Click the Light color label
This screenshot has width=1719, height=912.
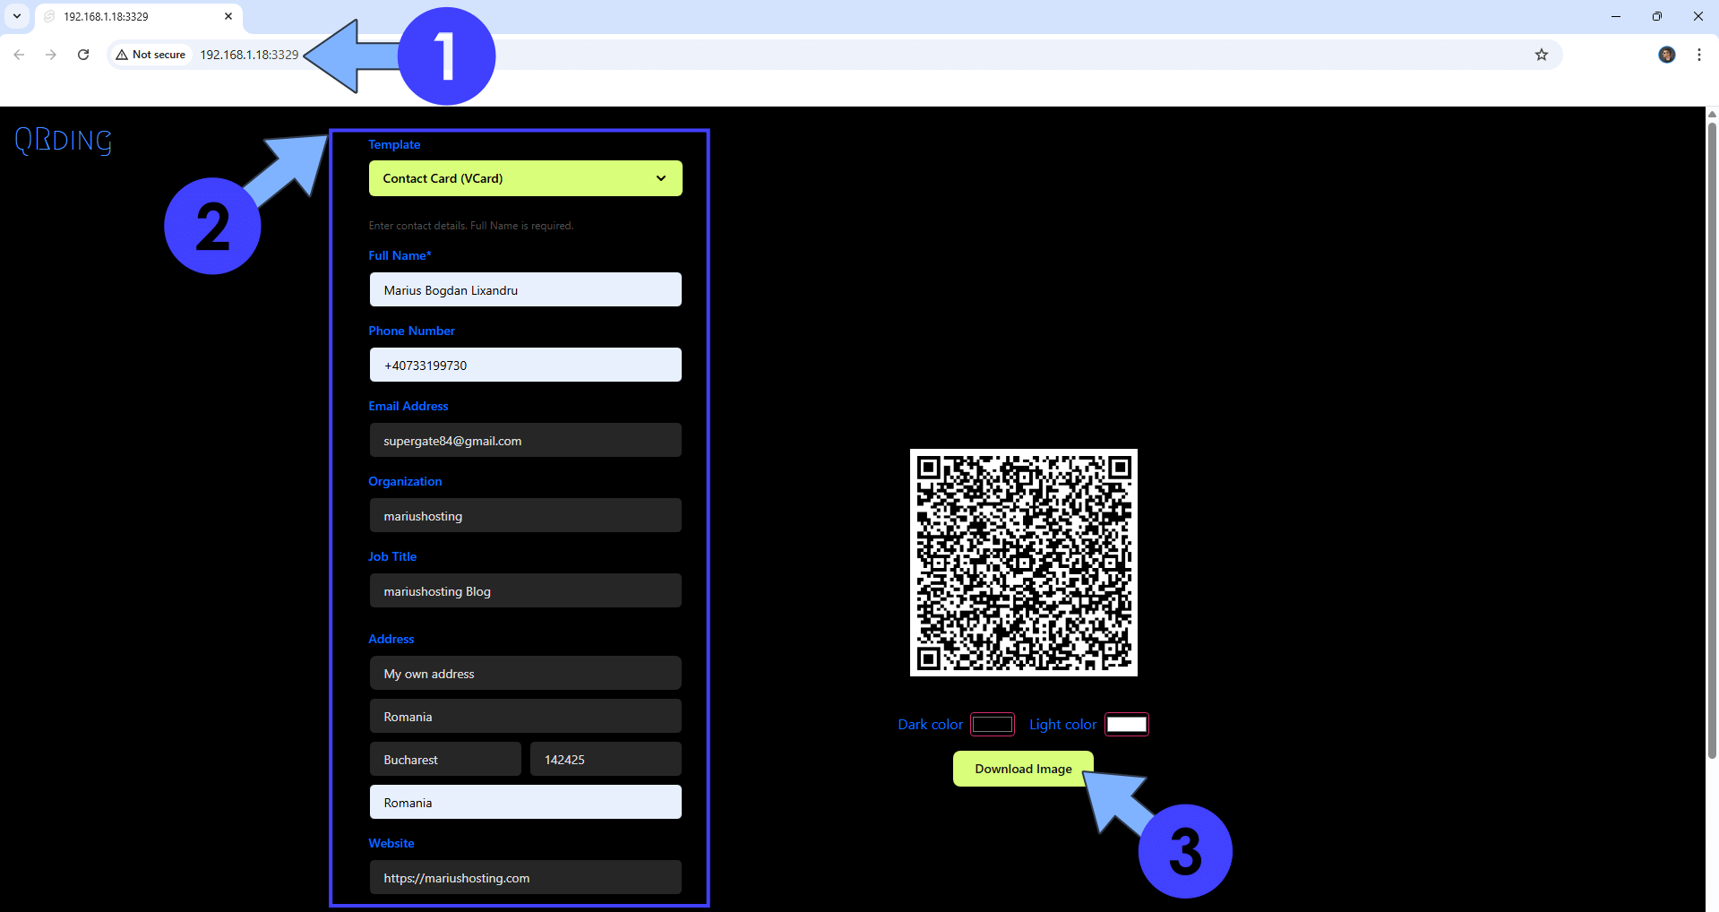1062,724
